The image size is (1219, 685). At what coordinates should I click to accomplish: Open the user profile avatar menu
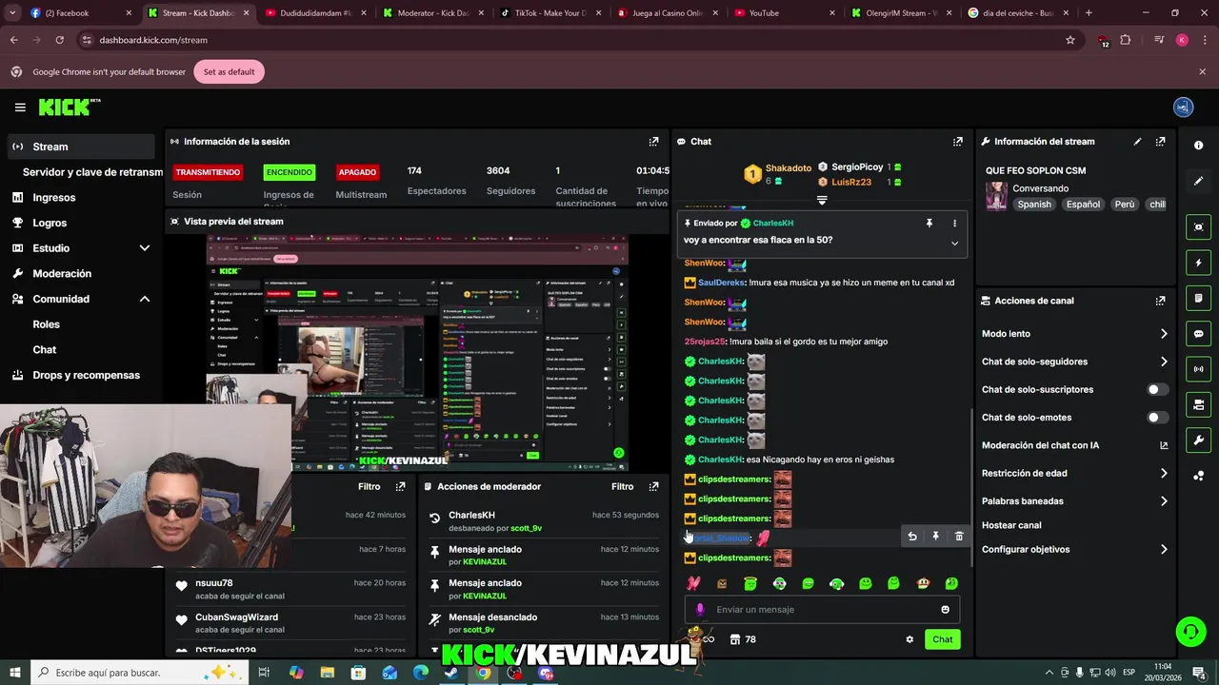point(1183,108)
